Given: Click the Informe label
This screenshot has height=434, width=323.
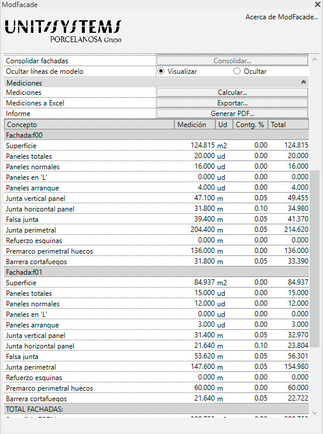Looking at the screenshot, I should click(18, 114).
